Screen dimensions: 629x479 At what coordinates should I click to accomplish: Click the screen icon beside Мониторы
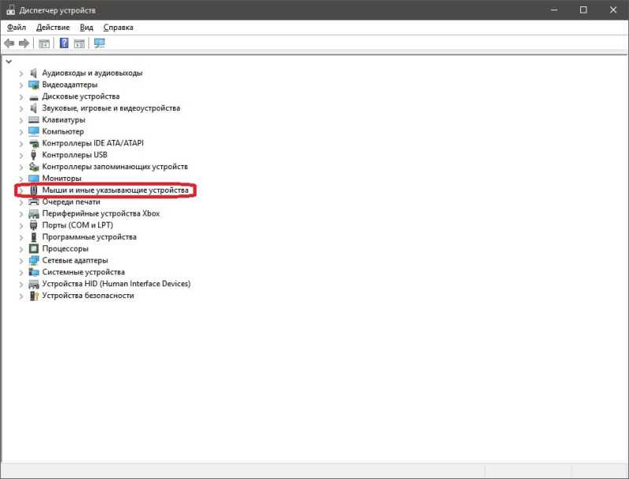click(x=34, y=178)
